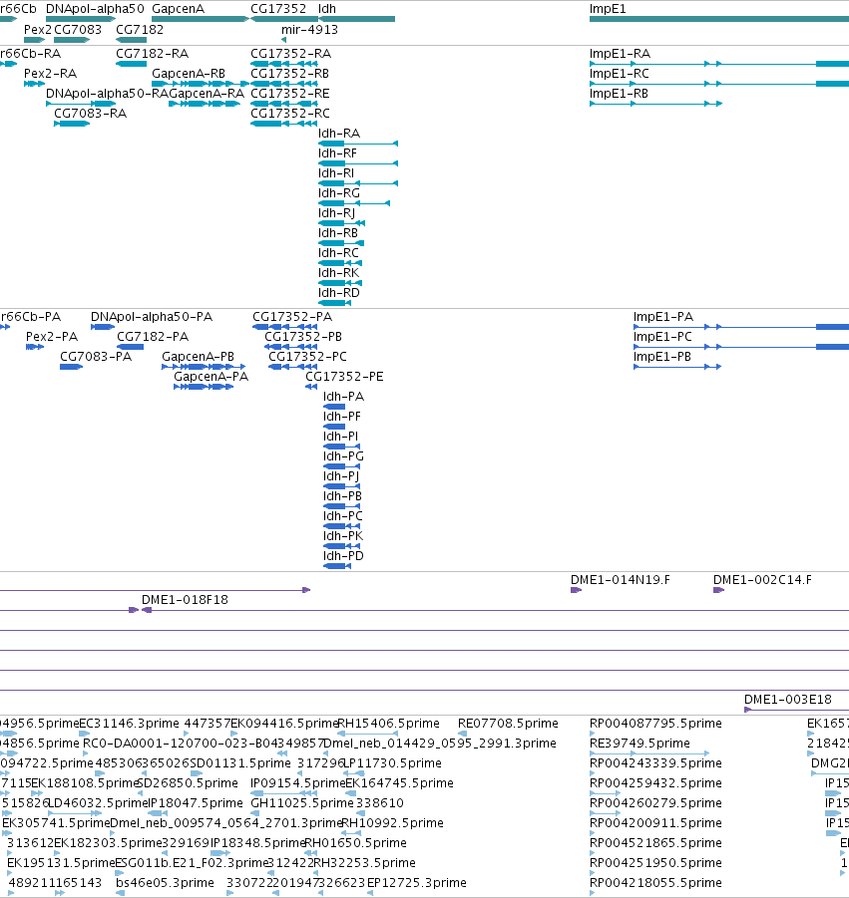This screenshot has width=849, height=898.
Task: Click the ImpE1-RB transcript label
Action: click(x=619, y=94)
